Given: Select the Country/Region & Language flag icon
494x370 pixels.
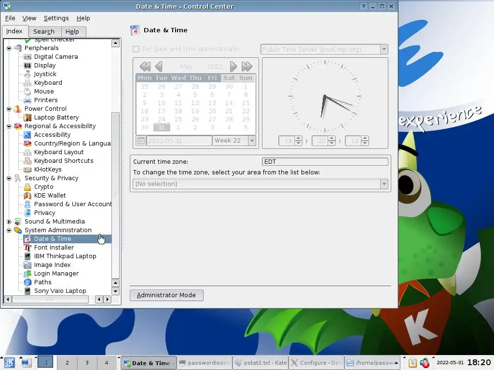Looking at the screenshot, I should 27,144.
